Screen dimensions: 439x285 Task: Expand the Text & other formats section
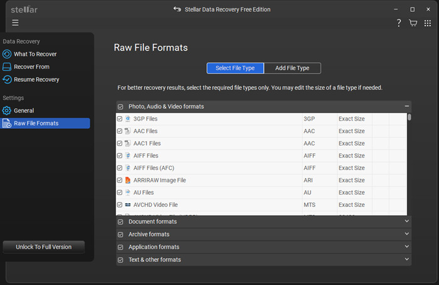click(x=406, y=259)
